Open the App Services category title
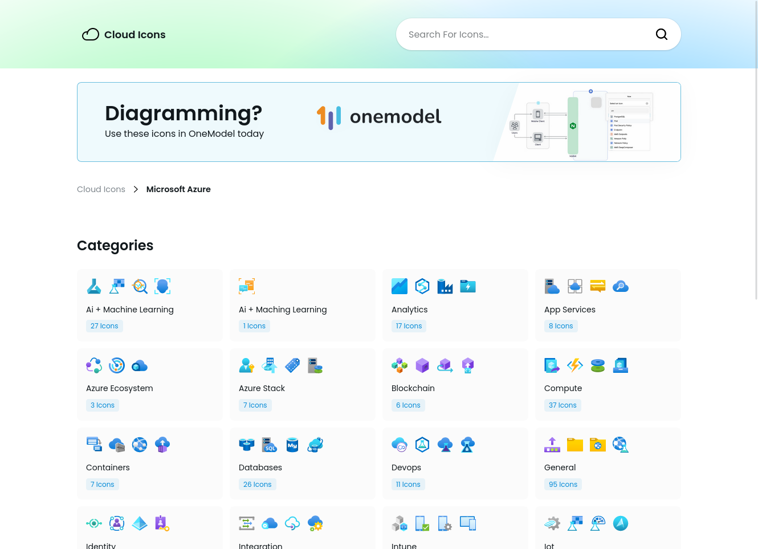The image size is (758, 549). [x=570, y=310]
